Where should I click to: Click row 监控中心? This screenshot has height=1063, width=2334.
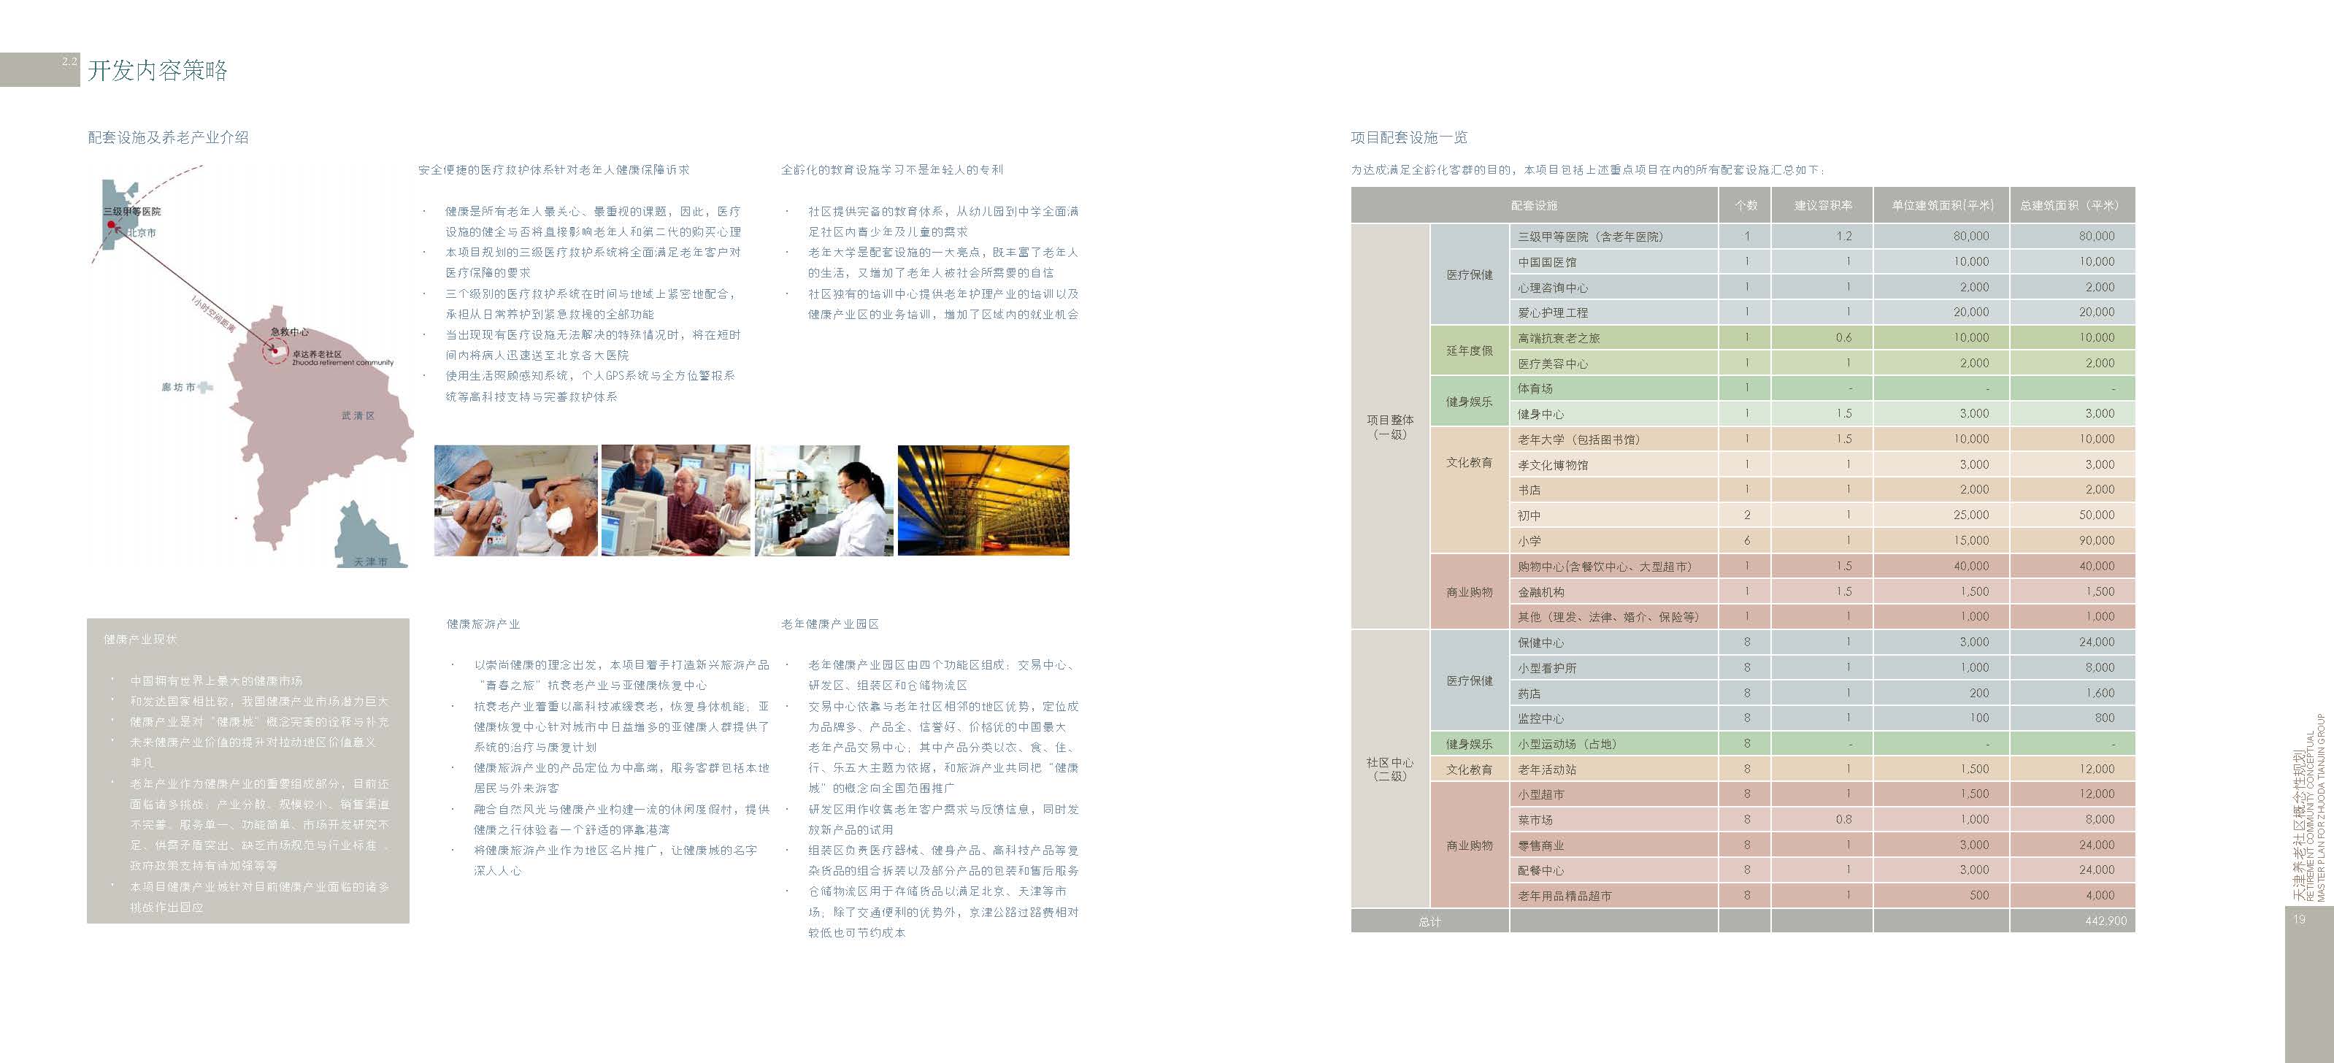(1822, 718)
